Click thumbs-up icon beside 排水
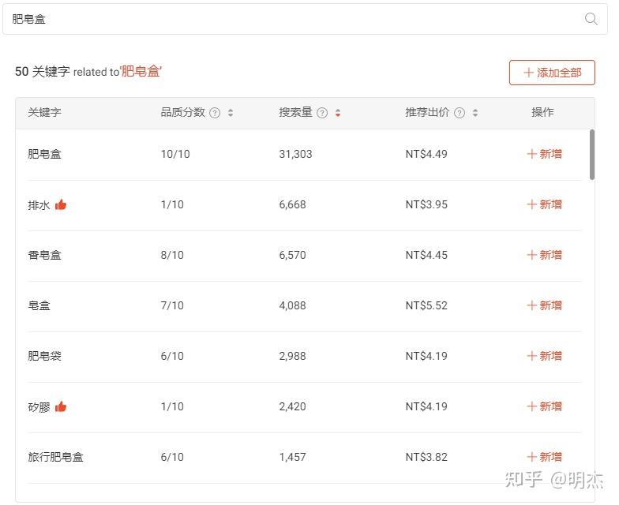This screenshot has width=619, height=505. 61,205
